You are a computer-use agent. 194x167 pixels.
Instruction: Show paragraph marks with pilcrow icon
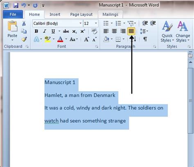pyautogui.click(x=145, y=39)
